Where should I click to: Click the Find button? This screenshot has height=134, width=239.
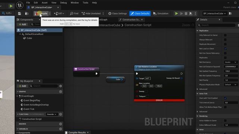pos(74,13)
